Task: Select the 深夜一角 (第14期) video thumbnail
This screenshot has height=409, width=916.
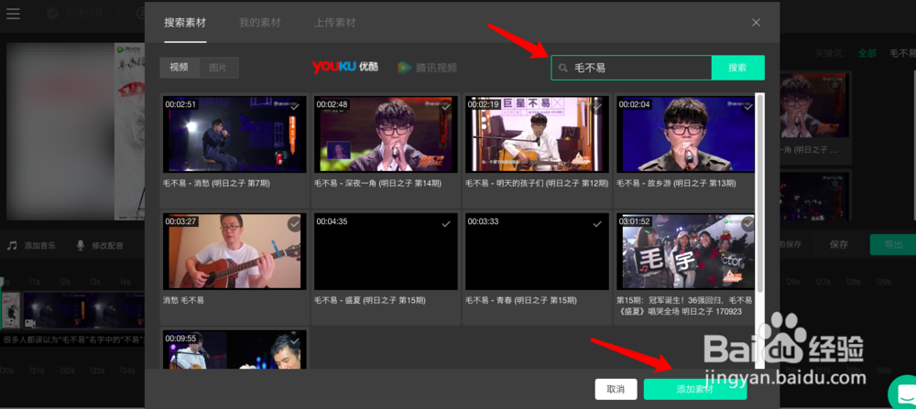Action: (x=386, y=135)
